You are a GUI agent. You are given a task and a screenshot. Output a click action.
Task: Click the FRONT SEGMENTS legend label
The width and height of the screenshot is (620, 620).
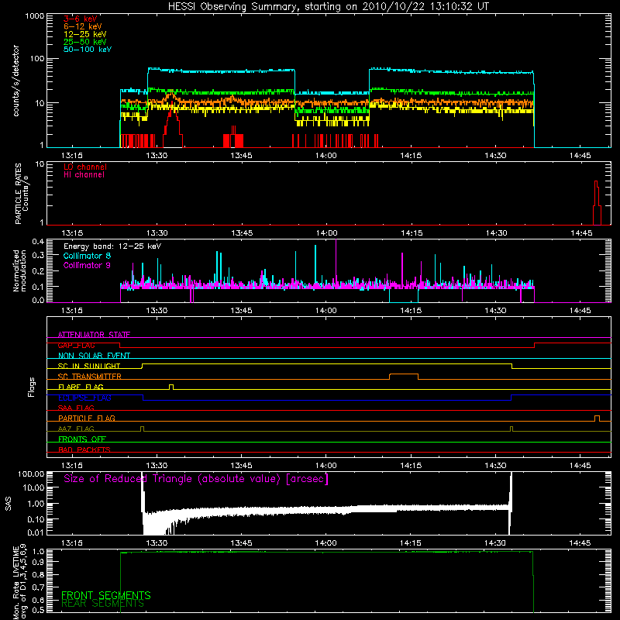[x=106, y=595]
